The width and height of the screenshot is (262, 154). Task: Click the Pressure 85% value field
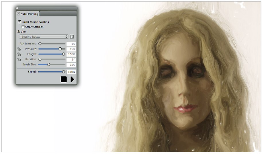(71, 49)
